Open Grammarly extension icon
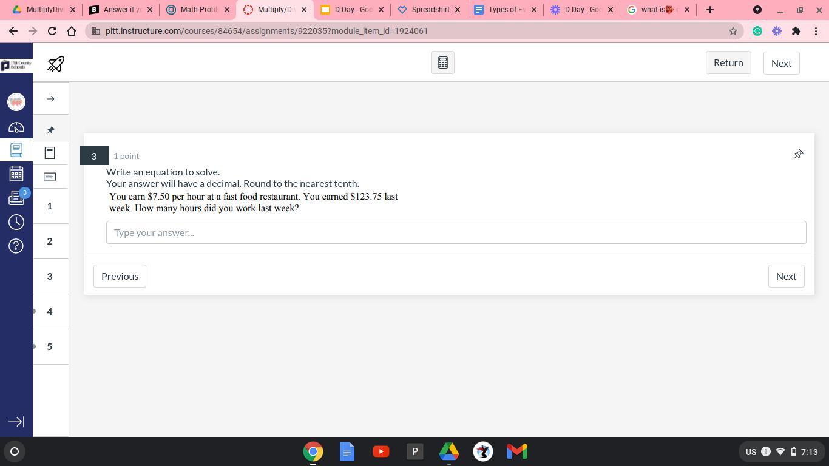Screen dimensions: 829x466 pos(757,31)
